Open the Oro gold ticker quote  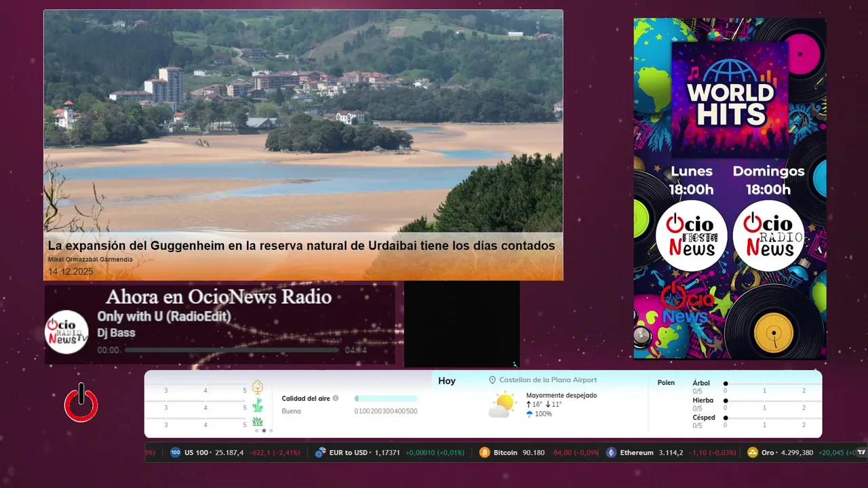(802, 452)
